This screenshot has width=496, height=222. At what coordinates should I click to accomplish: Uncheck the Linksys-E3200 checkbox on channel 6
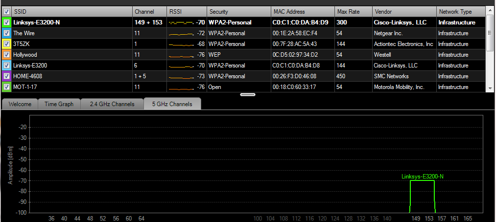6,66
